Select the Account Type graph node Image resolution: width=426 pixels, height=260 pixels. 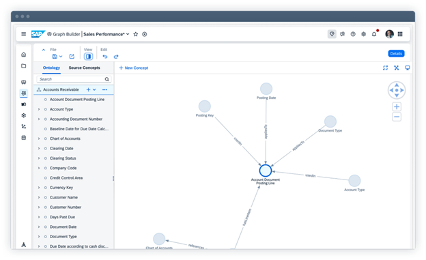[x=354, y=181]
